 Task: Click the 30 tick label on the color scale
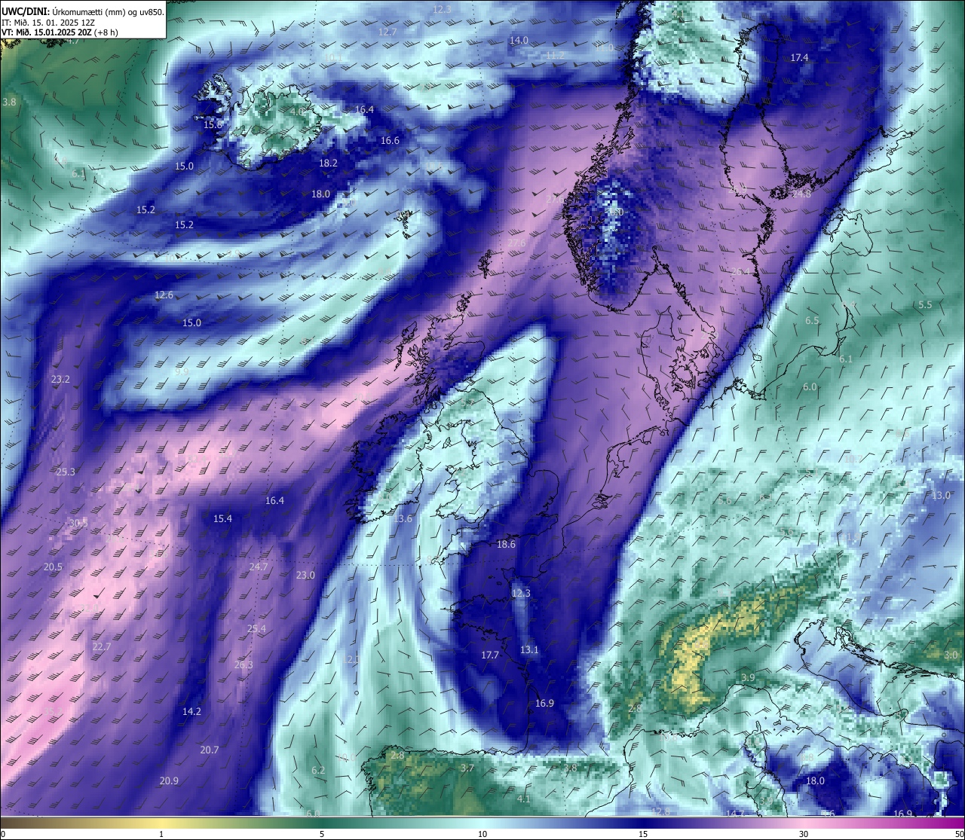[x=804, y=834]
